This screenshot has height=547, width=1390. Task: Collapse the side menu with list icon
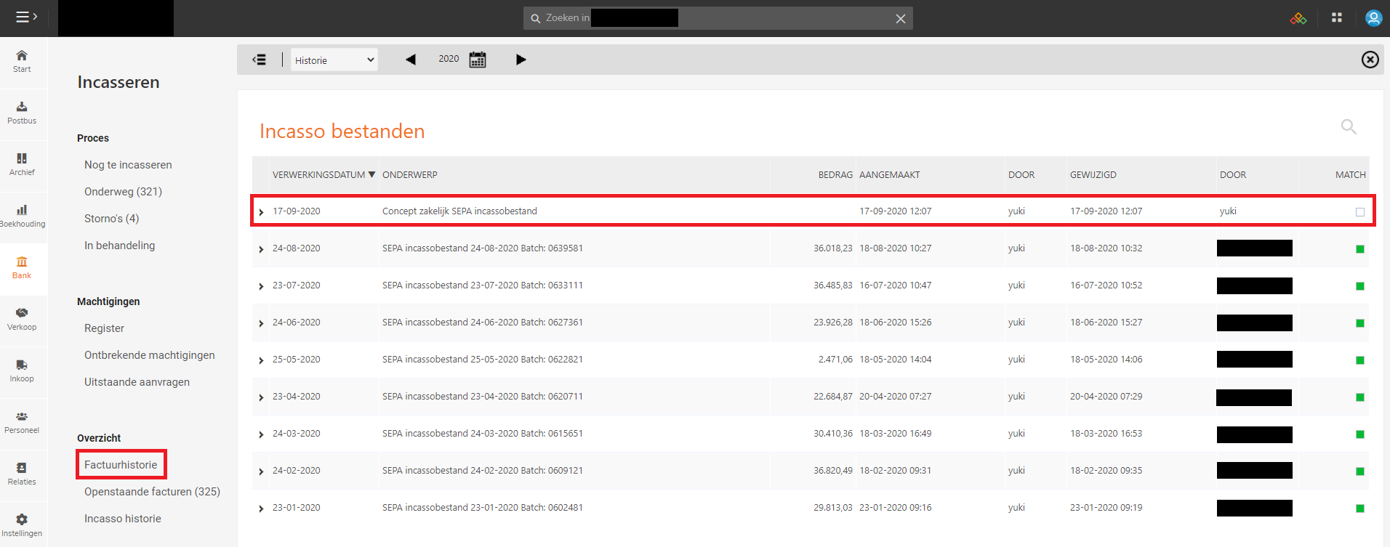click(259, 60)
